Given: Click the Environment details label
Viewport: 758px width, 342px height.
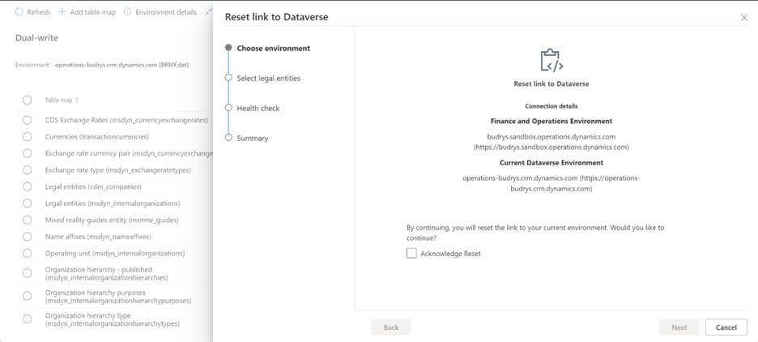Looking at the screenshot, I should pyautogui.click(x=166, y=12).
